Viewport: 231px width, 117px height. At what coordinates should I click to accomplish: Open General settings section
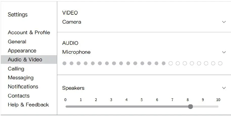[x=17, y=42]
